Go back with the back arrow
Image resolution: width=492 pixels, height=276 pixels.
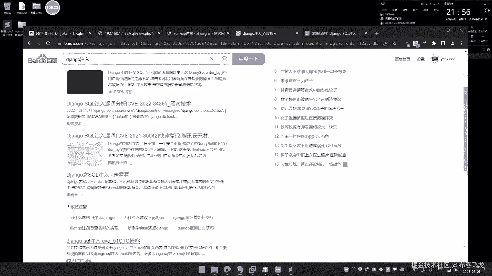coord(29,43)
